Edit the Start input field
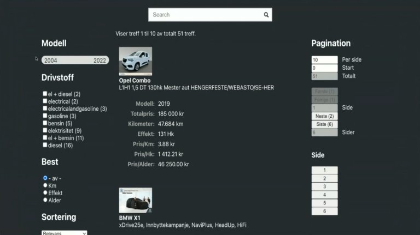Image resolution: width=420 pixels, height=235 pixels. [324, 68]
